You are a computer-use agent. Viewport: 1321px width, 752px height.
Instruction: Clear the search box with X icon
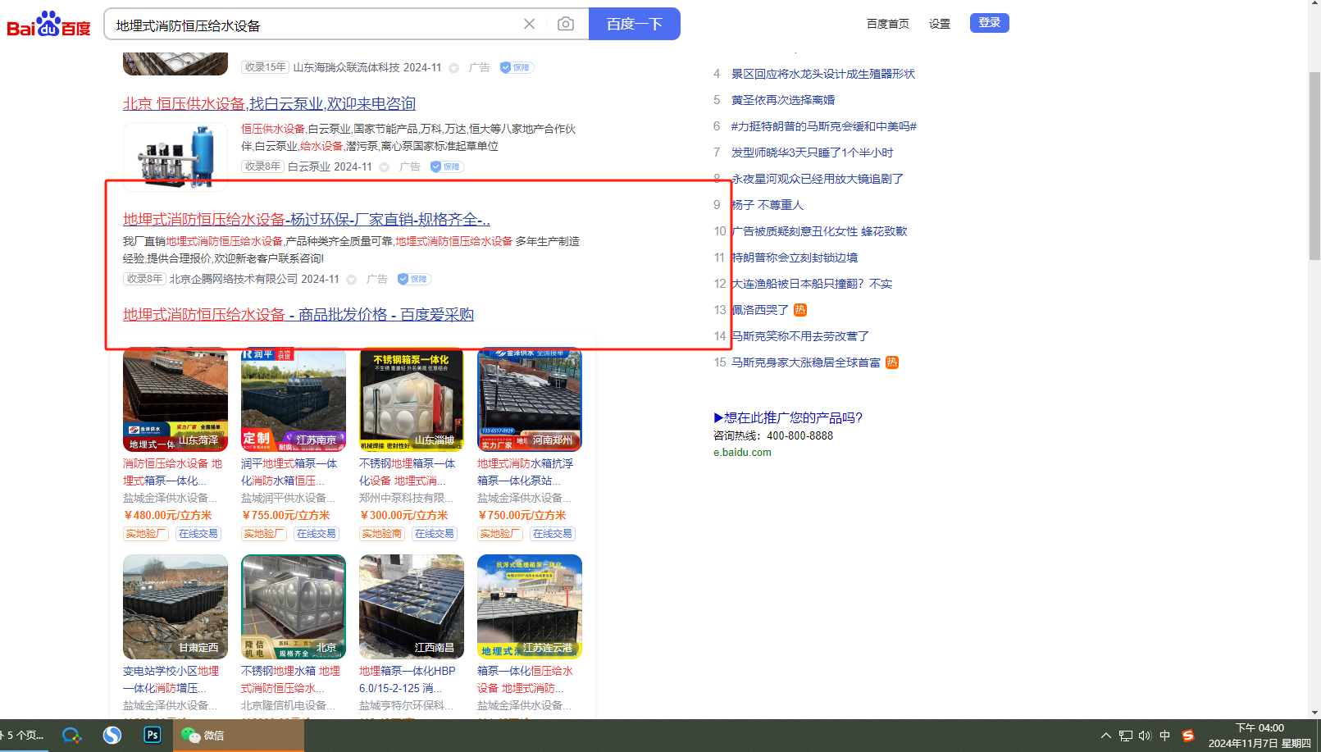point(530,24)
